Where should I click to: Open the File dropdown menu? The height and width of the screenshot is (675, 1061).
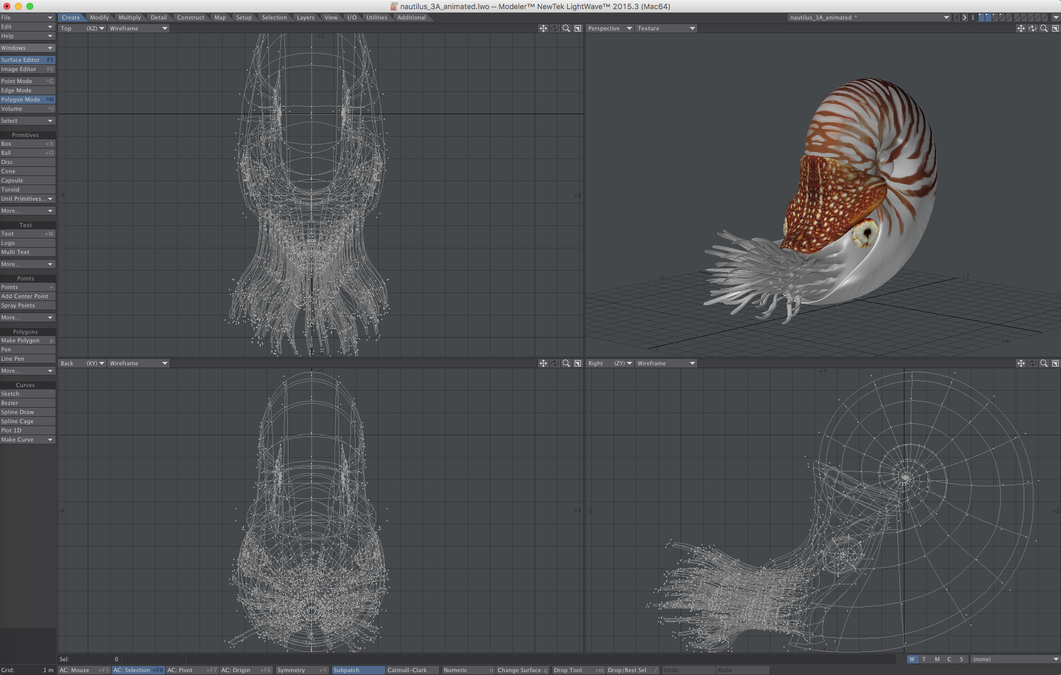pyautogui.click(x=28, y=17)
